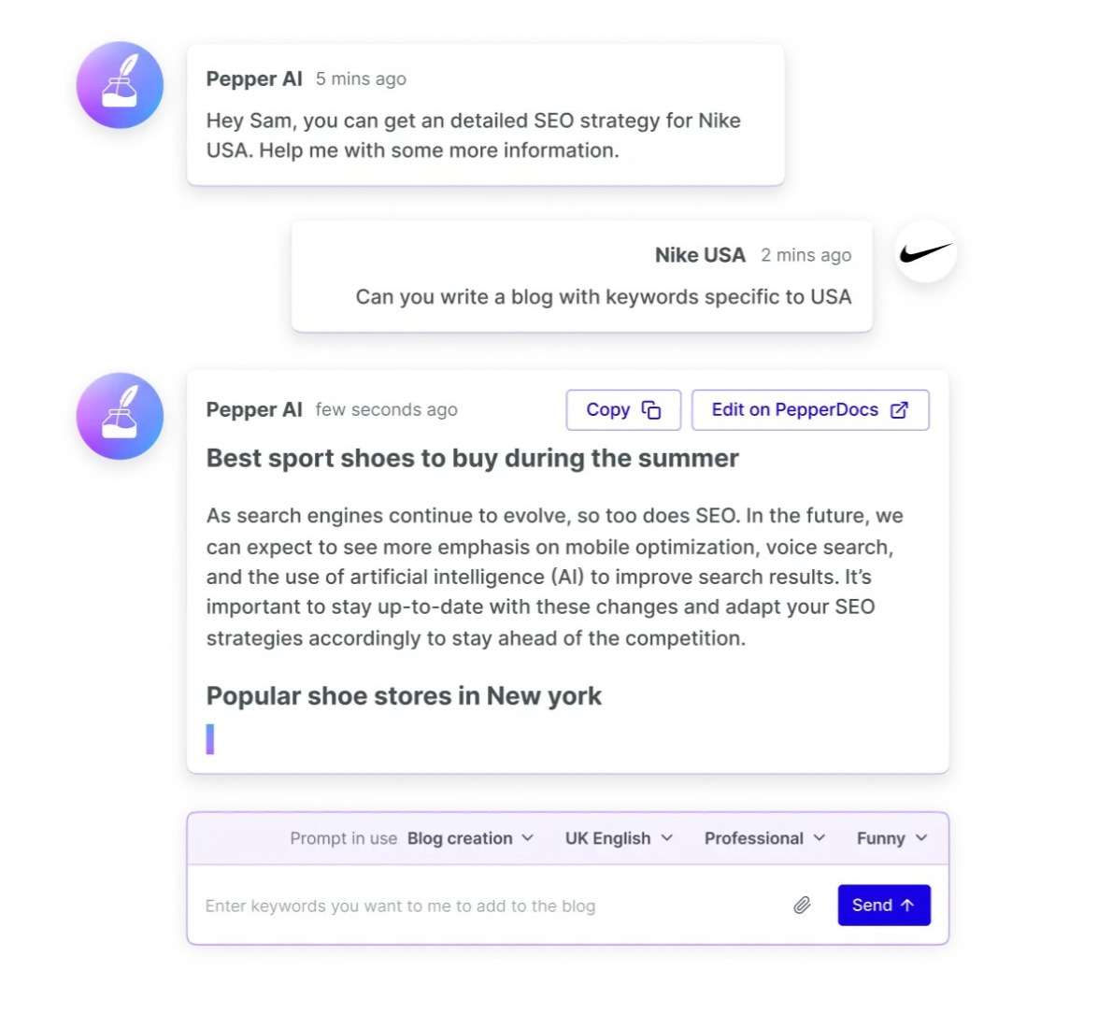Click the blinking purple text cursor in the response

coord(210,739)
